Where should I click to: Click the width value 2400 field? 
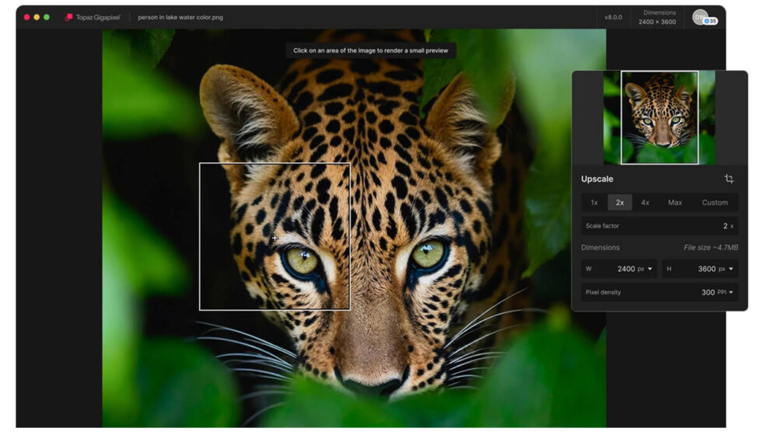[626, 269]
